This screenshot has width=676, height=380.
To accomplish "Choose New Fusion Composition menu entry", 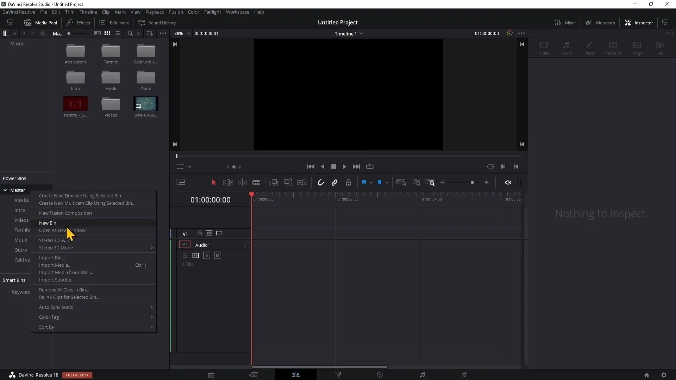I will pyautogui.click(x=93, y=213).
